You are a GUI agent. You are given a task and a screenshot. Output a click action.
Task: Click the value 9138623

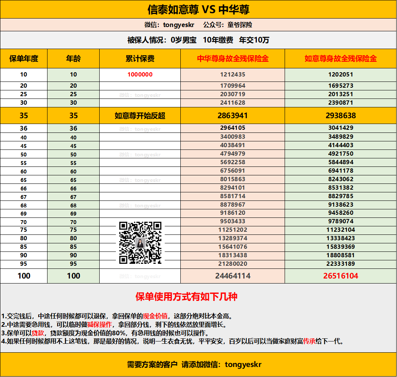point(341,205)
